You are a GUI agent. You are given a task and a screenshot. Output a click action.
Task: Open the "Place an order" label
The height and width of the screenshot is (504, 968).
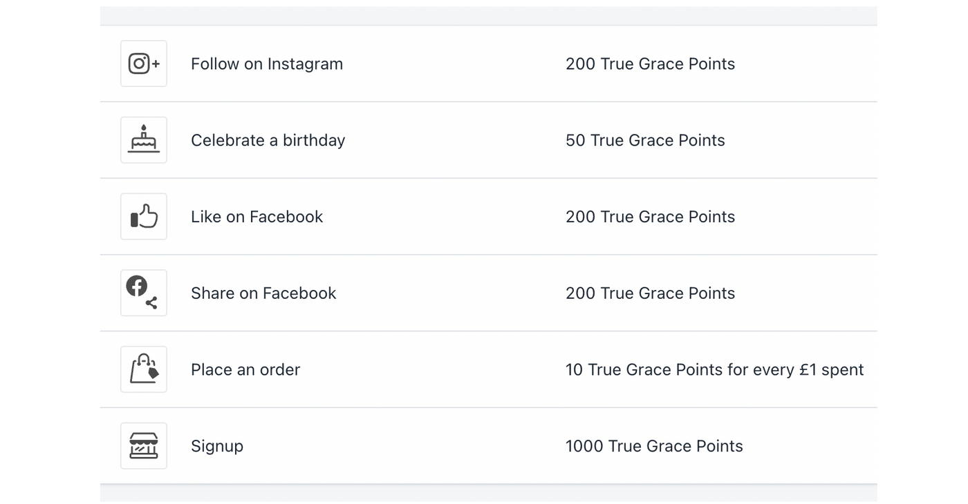[245, 370]
